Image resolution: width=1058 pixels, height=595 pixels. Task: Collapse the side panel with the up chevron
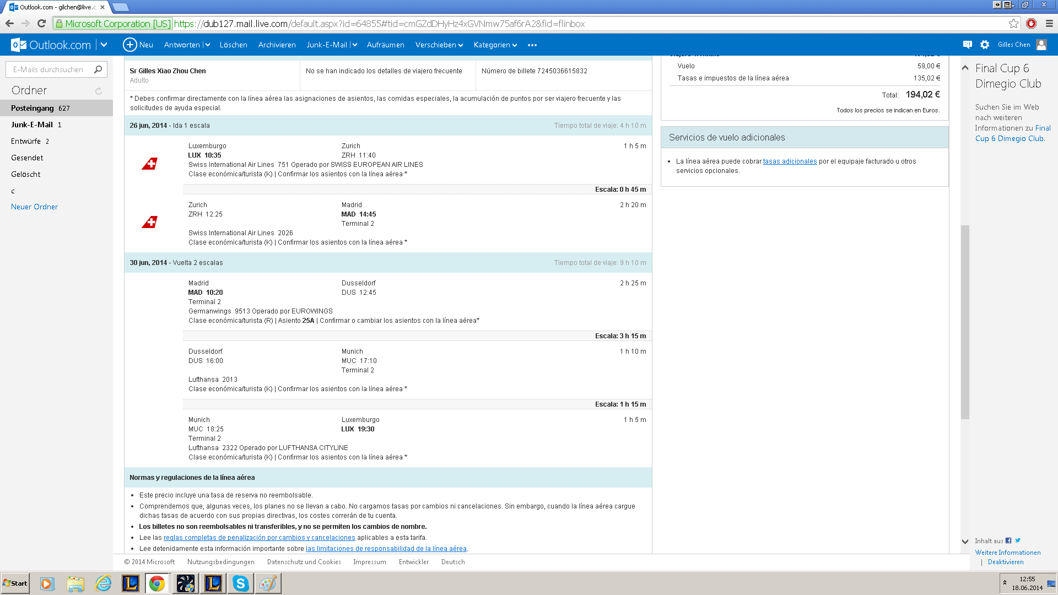click(x=965, y=68)
